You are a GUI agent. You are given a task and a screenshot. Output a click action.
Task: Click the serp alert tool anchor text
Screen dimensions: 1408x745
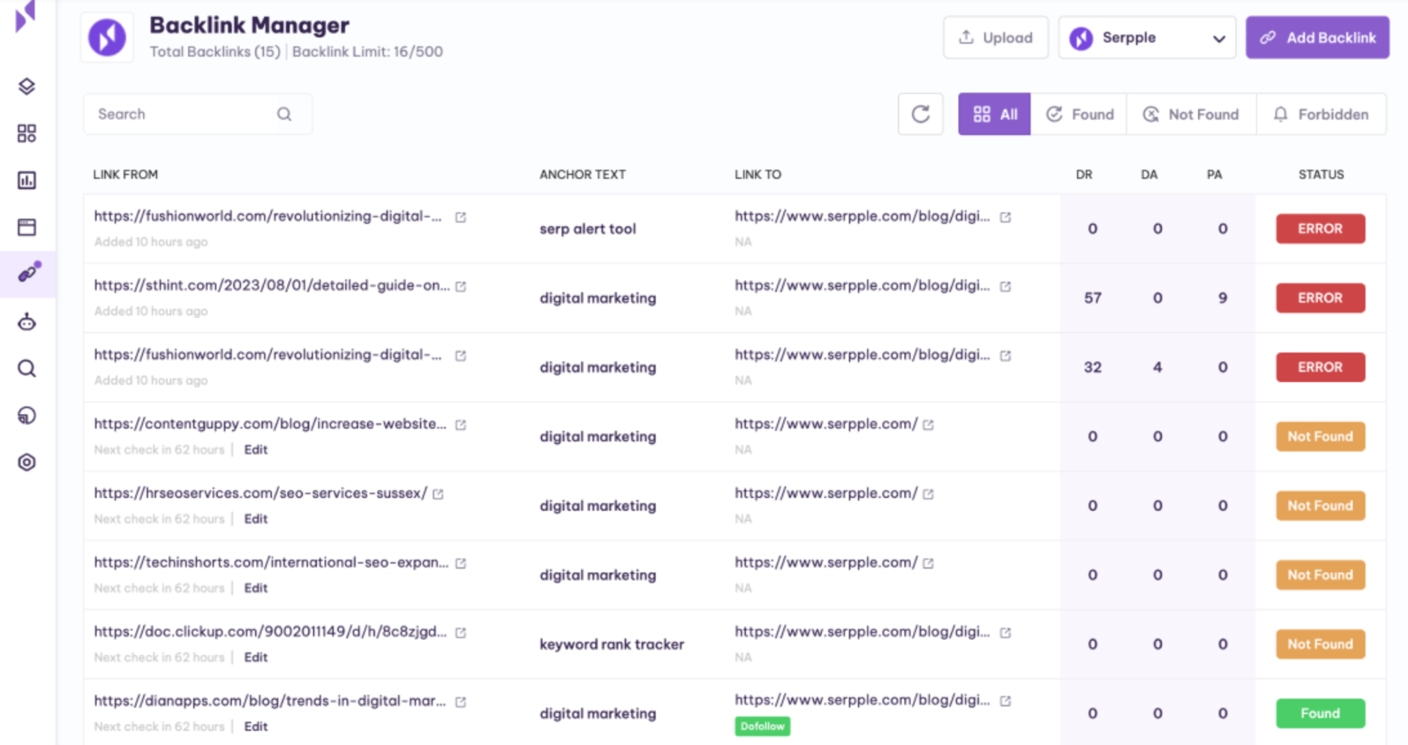(587, 229)
